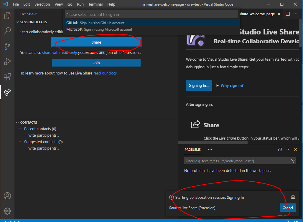The image size is (303, 222).
Task: Open the Source Control view
Action: (x=7, y=46)
